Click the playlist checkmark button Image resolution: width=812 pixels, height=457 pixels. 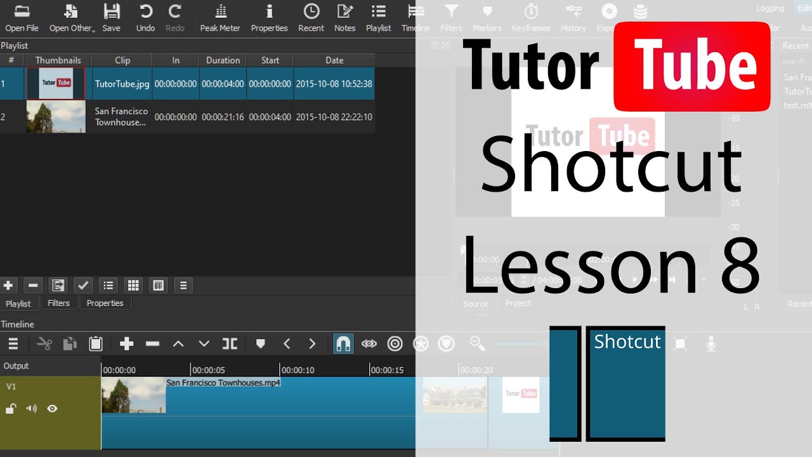[83, 286]
